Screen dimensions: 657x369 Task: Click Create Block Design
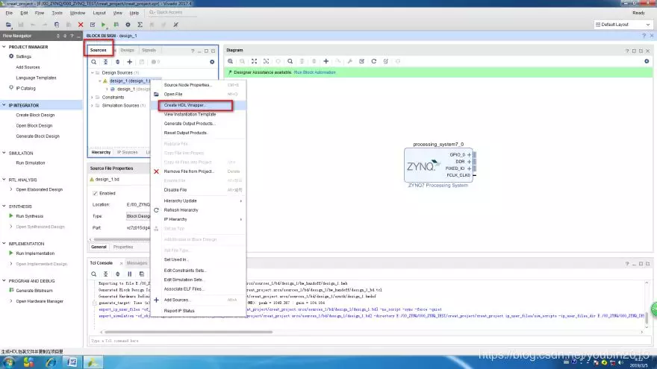click(x=35, y=115)
